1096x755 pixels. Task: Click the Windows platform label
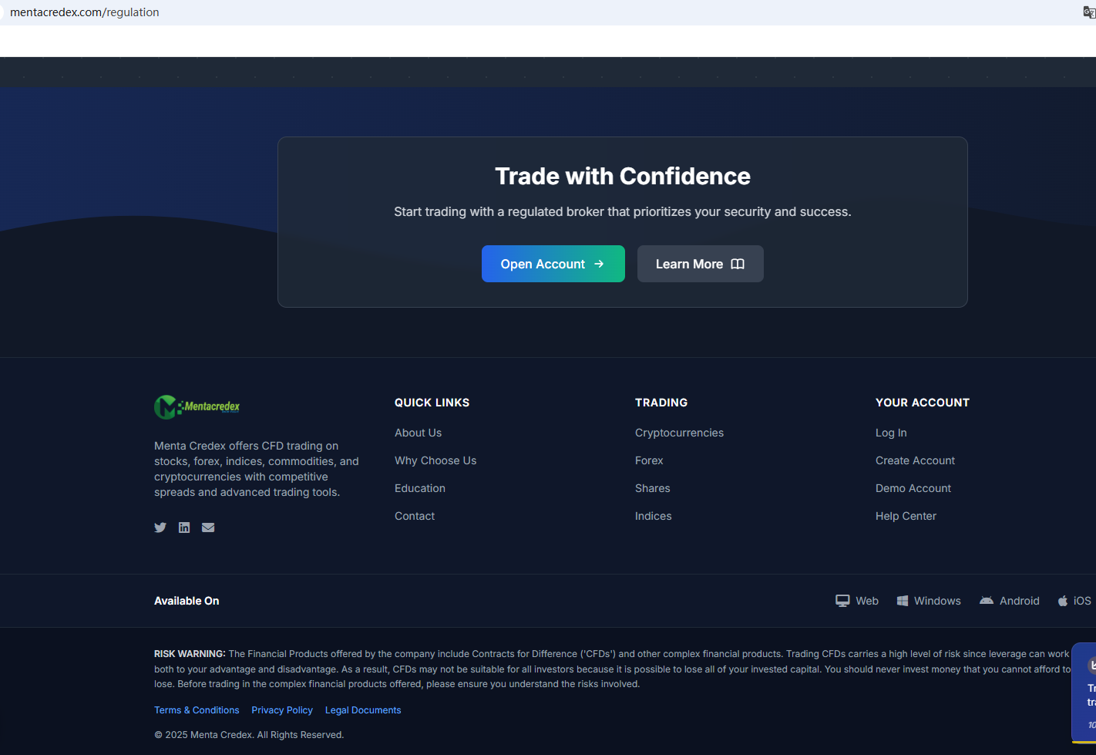tap(937, 601)
